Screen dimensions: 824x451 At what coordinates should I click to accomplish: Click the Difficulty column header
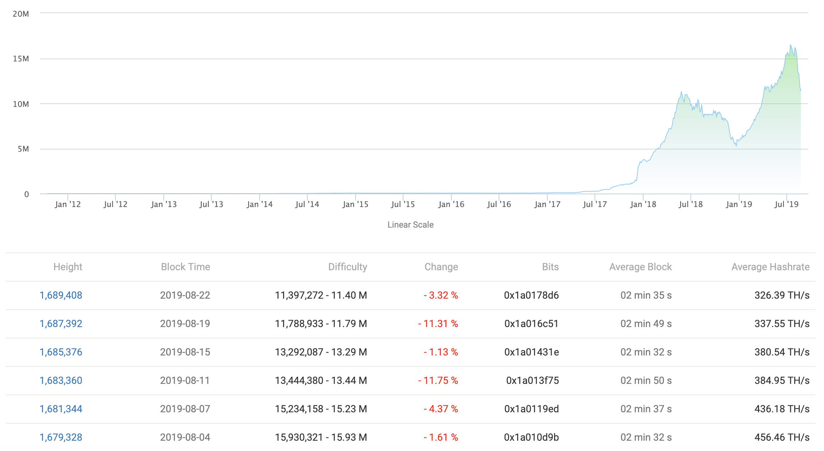347,267
